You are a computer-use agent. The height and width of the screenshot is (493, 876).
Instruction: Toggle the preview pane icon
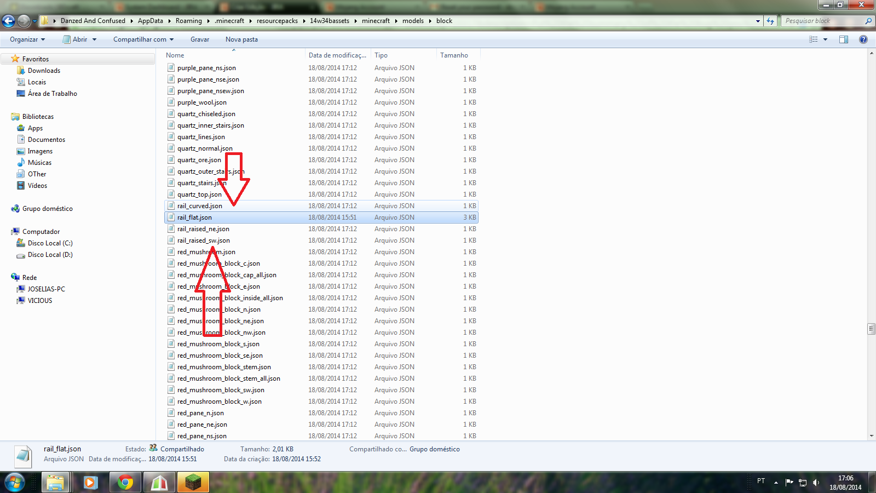844,39
